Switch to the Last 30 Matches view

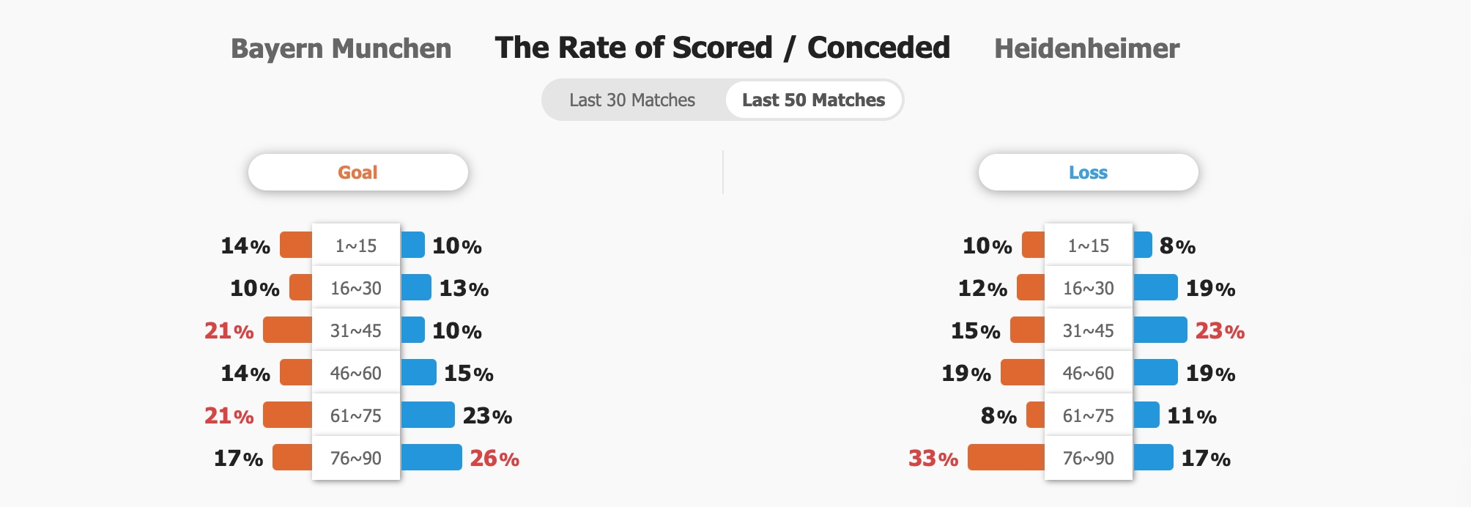click(x=632, y=100)
